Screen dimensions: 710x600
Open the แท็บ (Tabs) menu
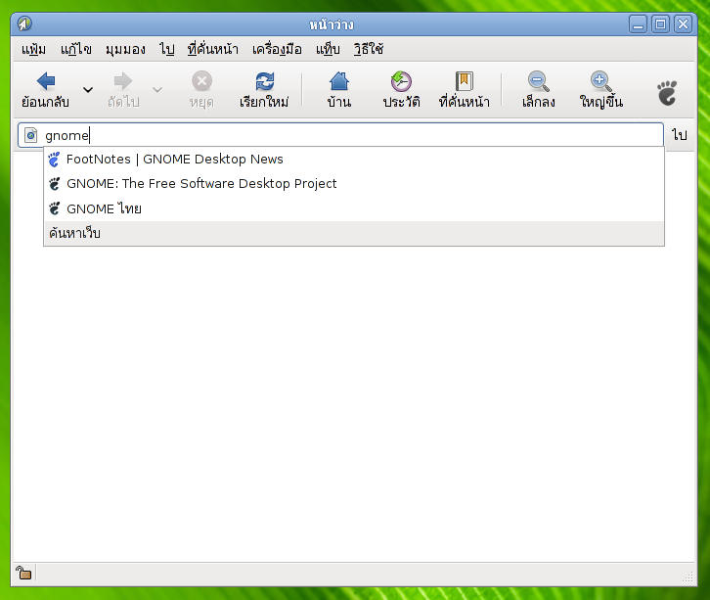point(328,49)
